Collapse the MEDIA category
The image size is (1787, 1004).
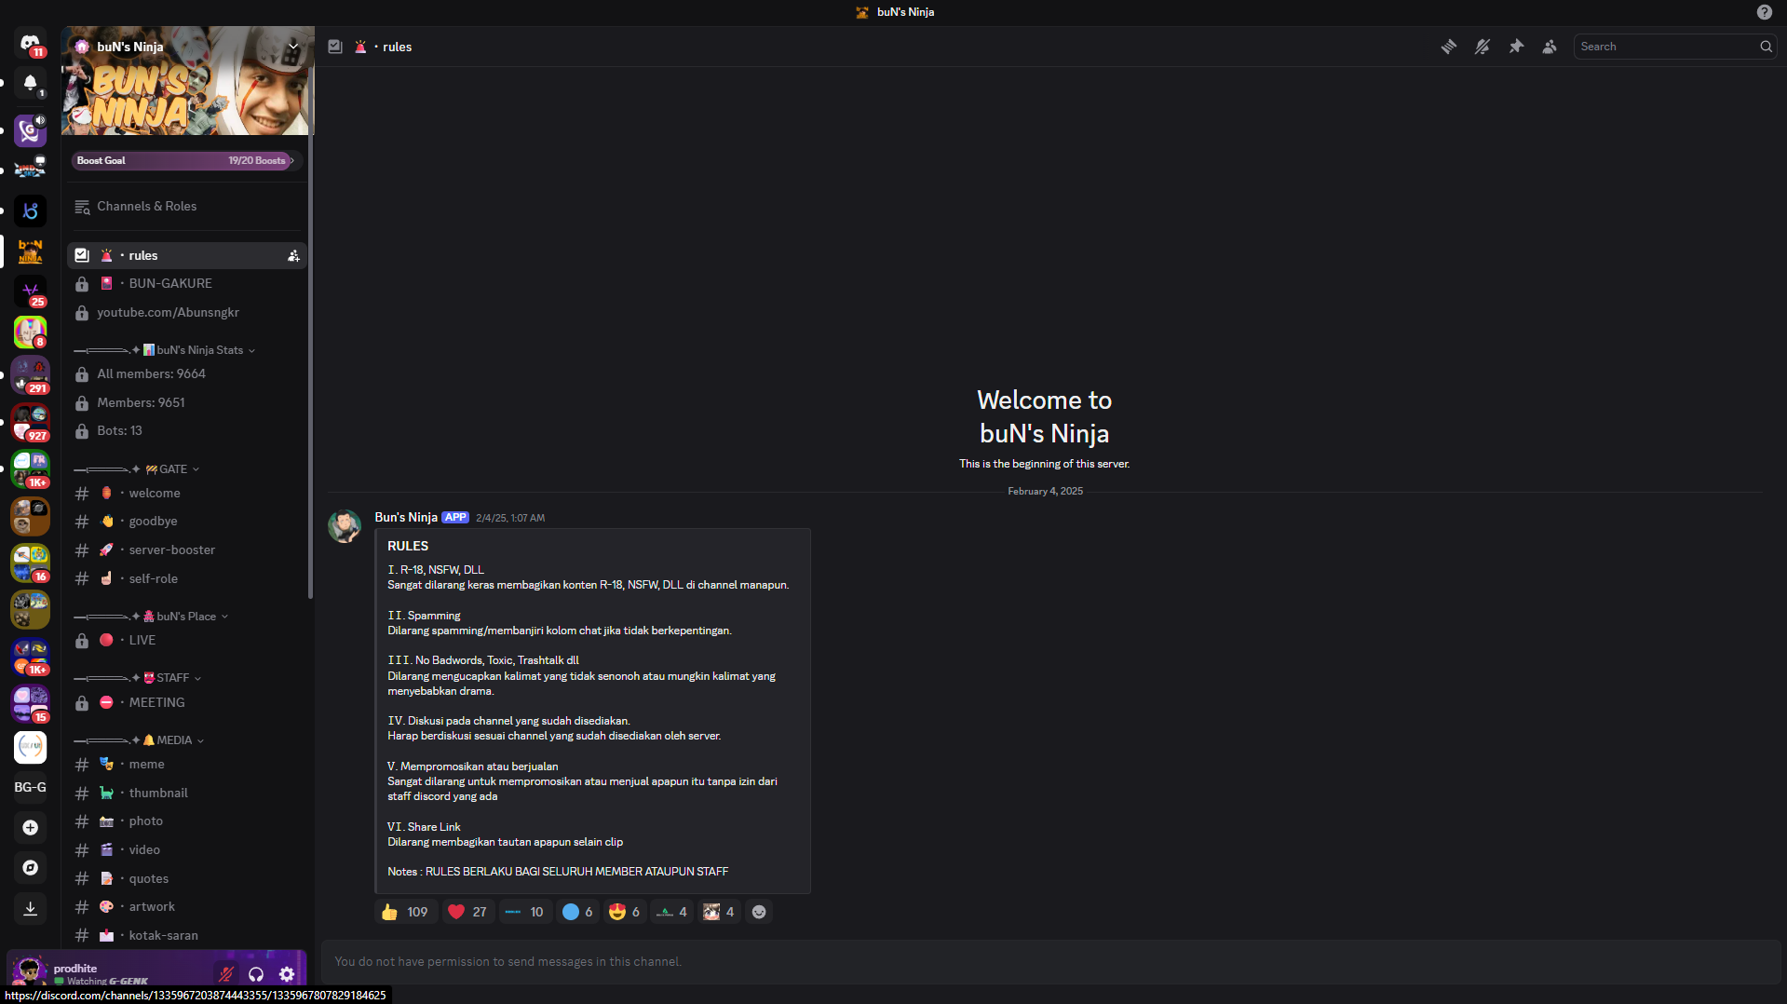pos(139,740)
